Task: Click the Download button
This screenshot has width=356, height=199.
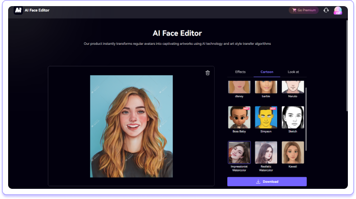Action: coord(267,182)
